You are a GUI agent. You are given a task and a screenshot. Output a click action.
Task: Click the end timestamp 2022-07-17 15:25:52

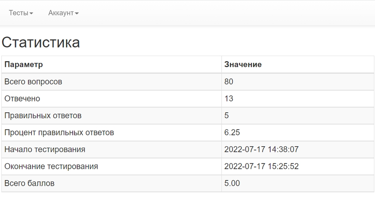click(x=263, y=166)
